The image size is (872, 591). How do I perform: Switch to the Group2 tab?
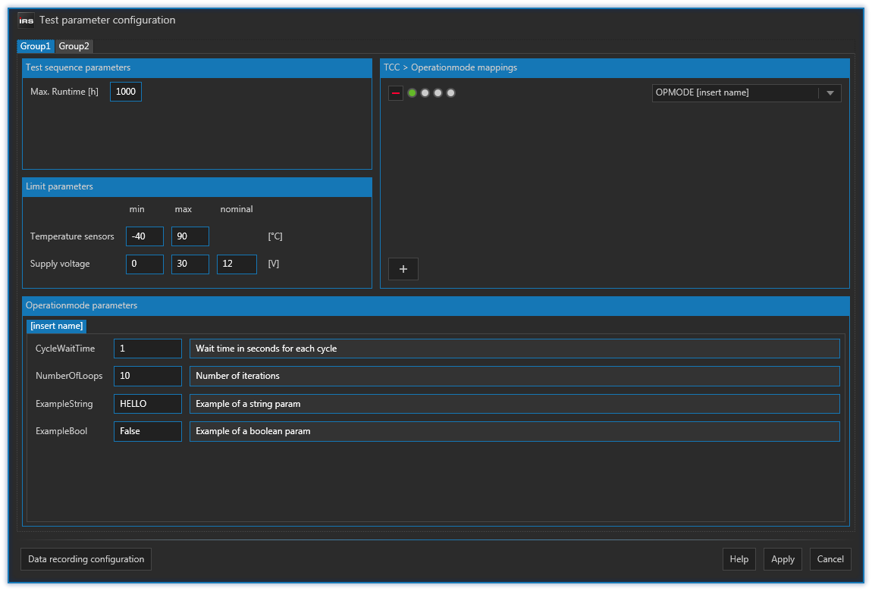[74, 46]
